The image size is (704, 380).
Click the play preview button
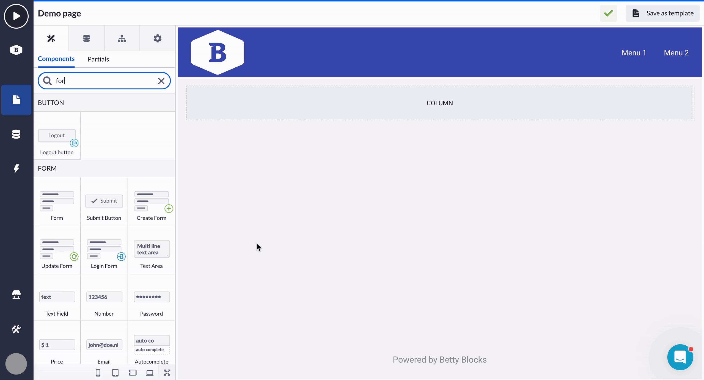[x=16, y=16]
